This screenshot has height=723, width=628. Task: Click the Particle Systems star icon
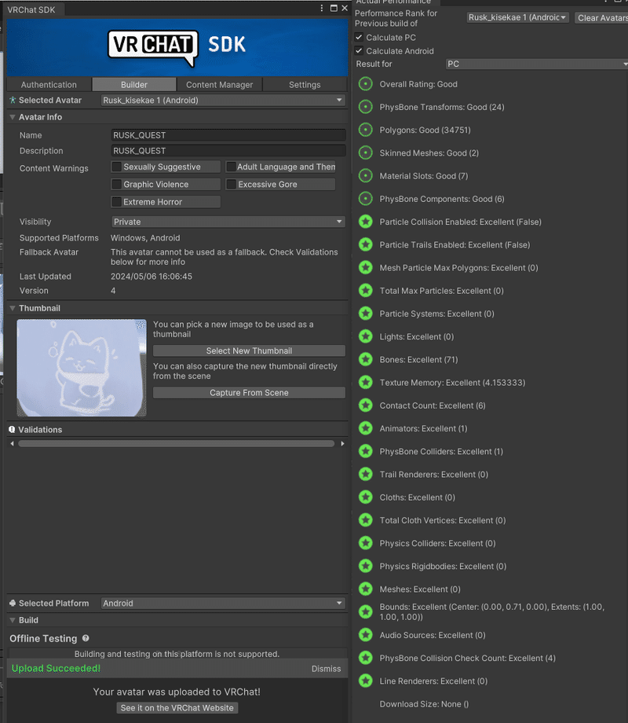point(365,314)
